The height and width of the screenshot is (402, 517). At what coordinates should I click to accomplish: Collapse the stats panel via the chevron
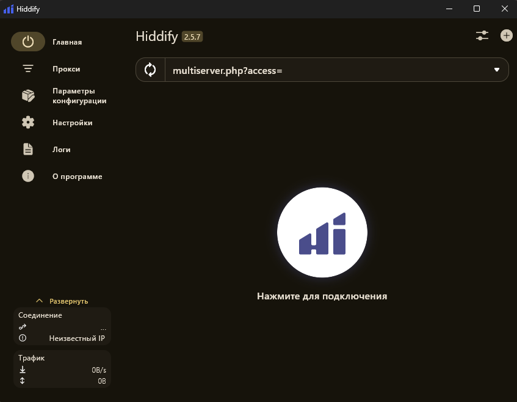[41, 301]
